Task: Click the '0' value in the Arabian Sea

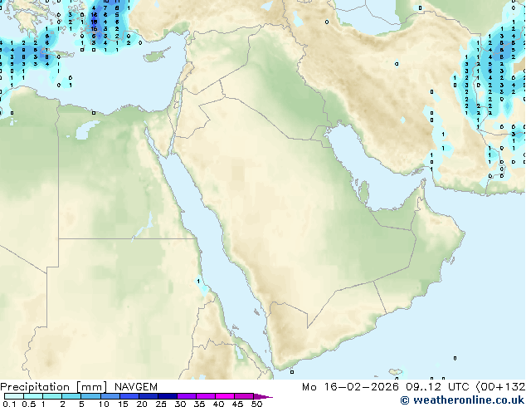Action: [455, 358]
